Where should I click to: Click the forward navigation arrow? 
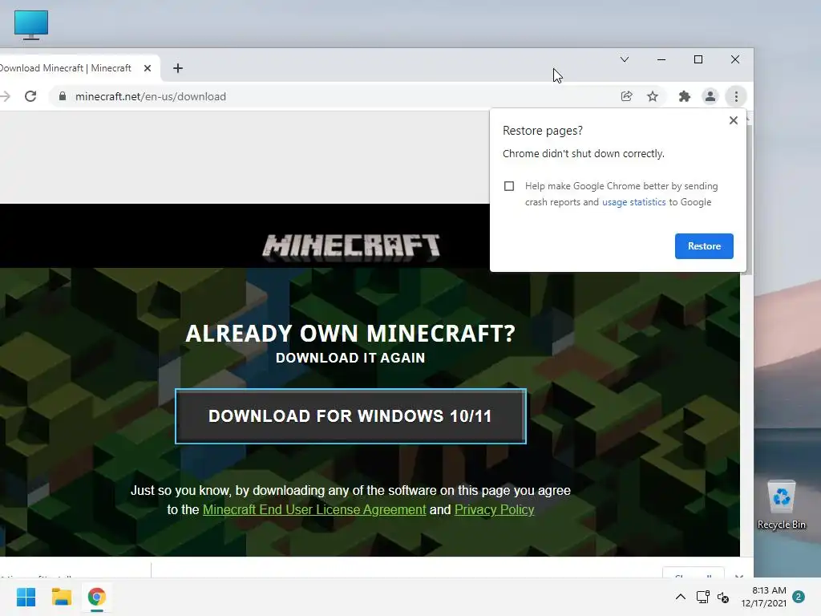[x=4, y=96]
